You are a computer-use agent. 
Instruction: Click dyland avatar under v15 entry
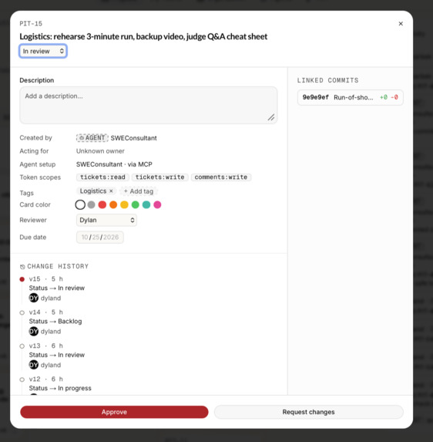click(x=33, y=298)
